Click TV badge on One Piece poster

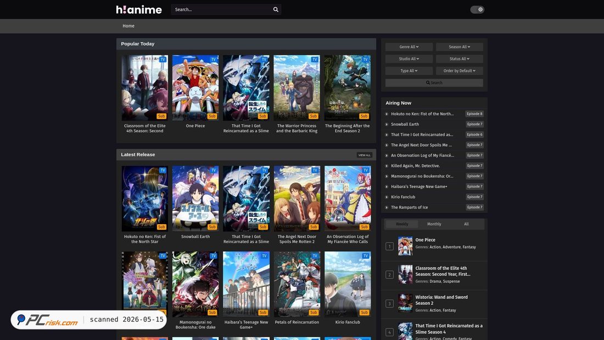(214, 59)
